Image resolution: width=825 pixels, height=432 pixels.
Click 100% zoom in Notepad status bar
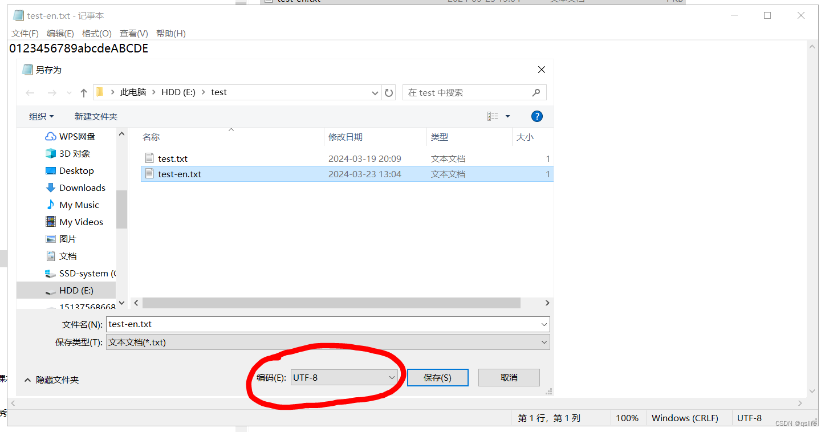click(627, 418)
